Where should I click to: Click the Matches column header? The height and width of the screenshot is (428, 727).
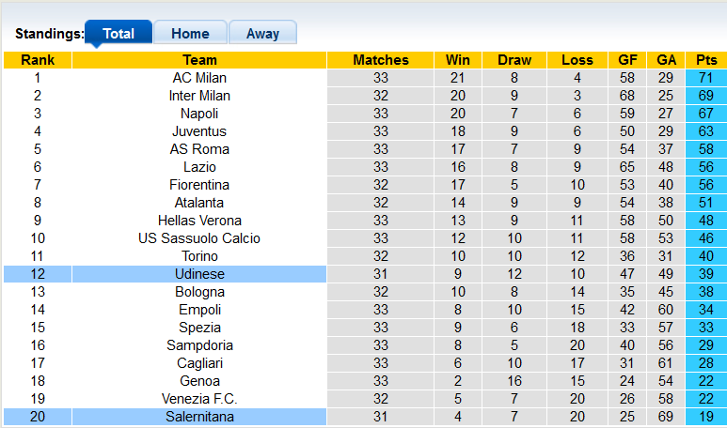(381, 60)
